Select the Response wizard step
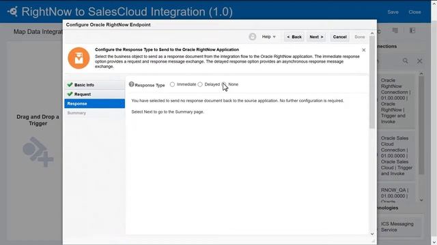 tap(95, 103)
